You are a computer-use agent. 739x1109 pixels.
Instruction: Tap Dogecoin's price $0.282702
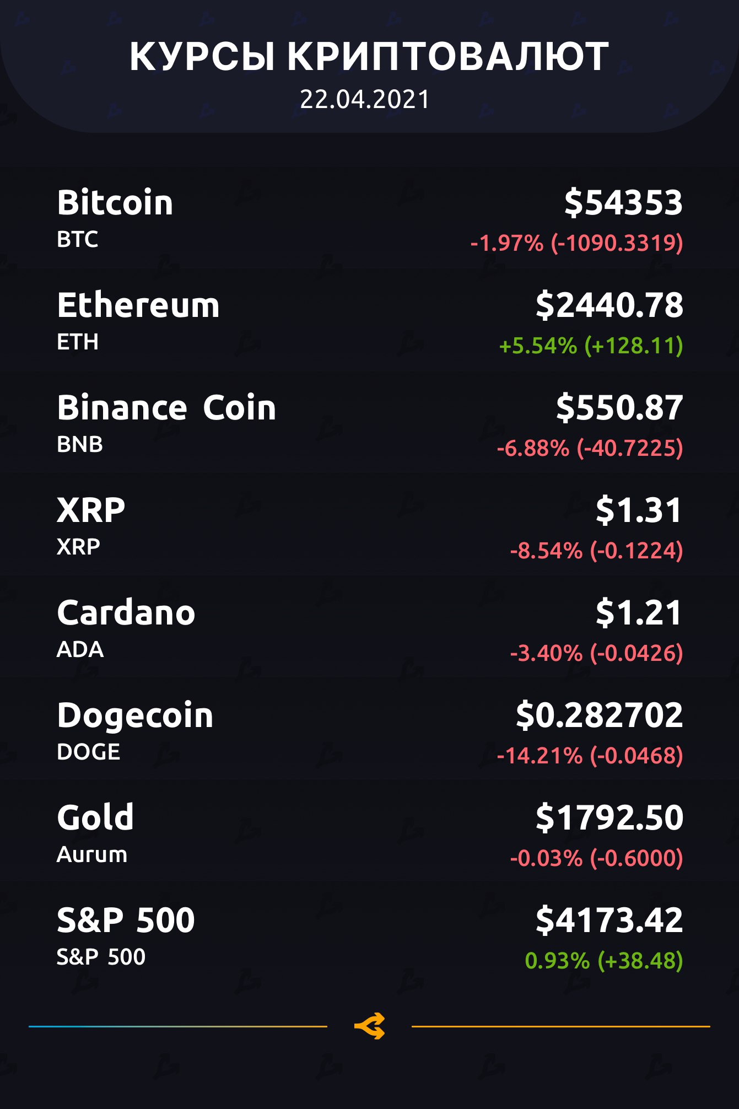600,715
